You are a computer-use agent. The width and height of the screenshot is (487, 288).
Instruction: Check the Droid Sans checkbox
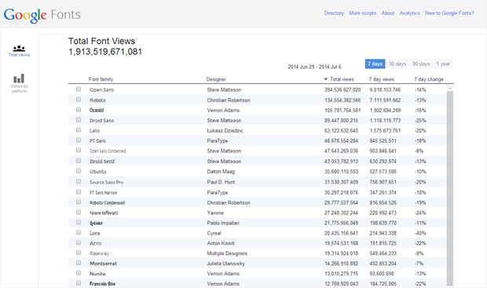(x=79, y=120)
